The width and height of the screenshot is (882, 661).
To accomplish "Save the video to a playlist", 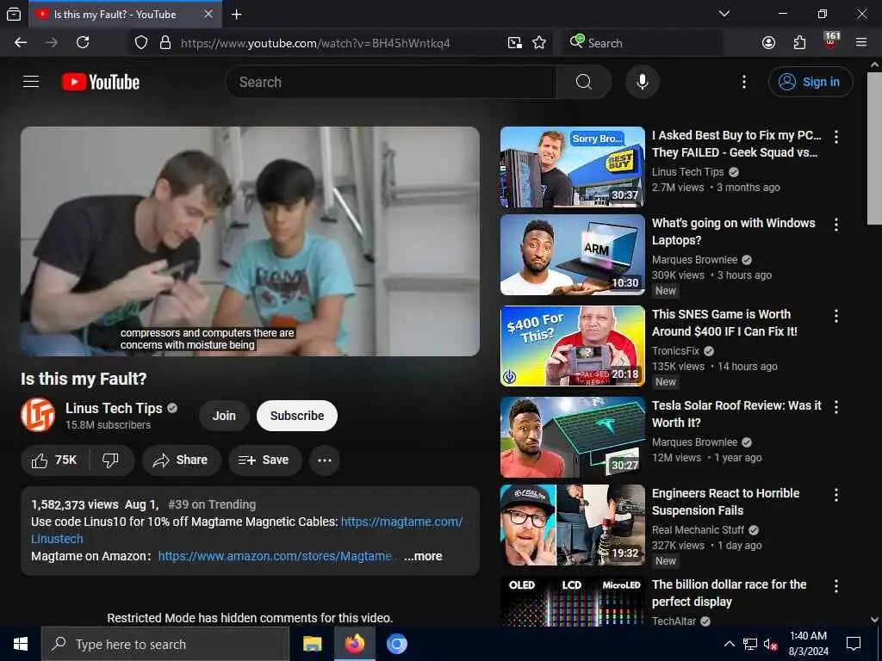I will click(x=264, y=460).
